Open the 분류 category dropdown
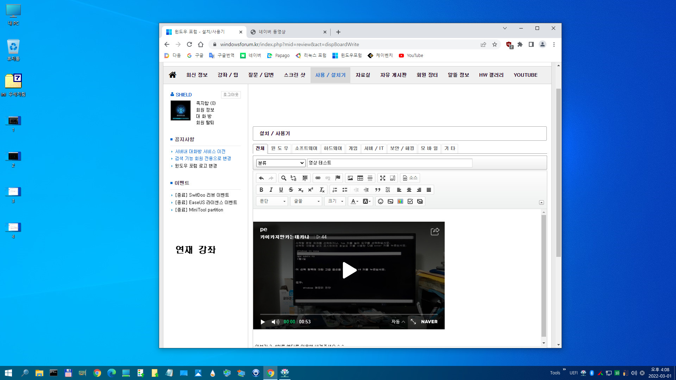Image resolution: width=676 pixels, height=380 pixels. [281, 163]
